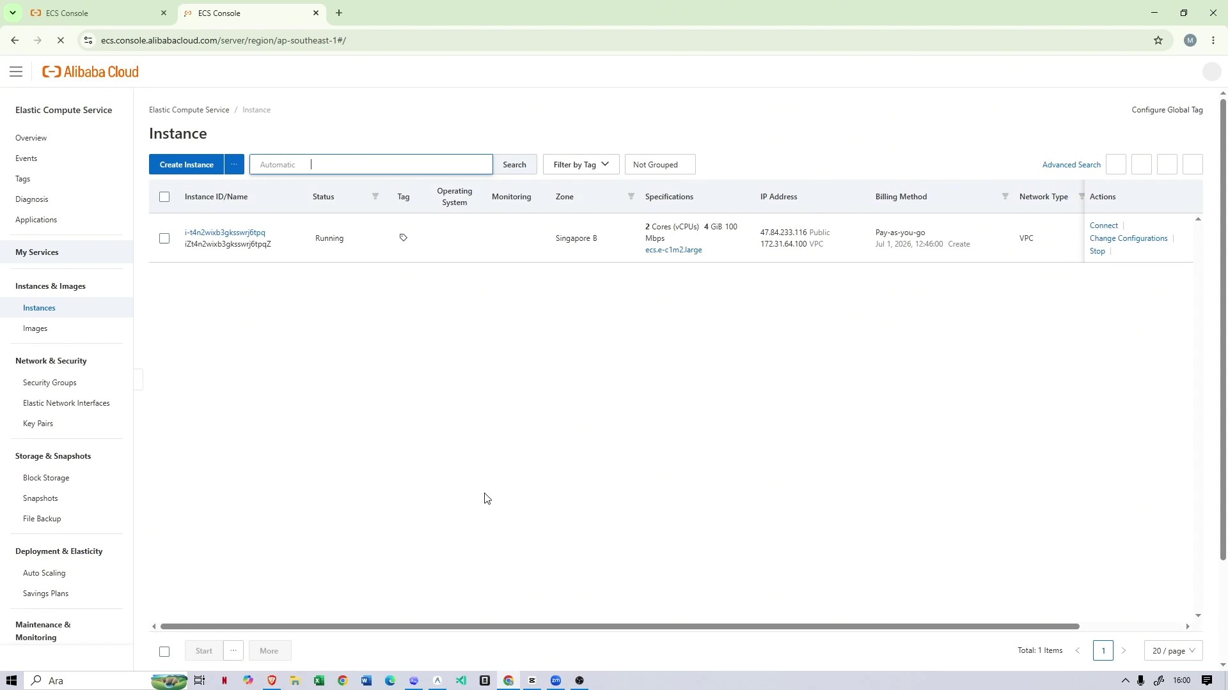Viewport: 1228px width, 690px height.
Task: Open Key Pairs in sidebar
Action: tap(38, 424)
